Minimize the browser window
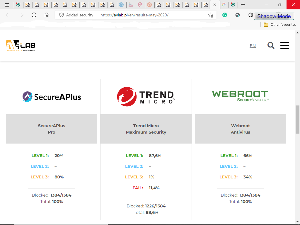 point(266,5)
